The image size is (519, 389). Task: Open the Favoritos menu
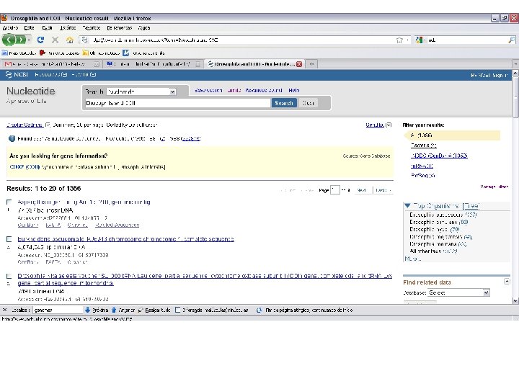coord(92,28)
